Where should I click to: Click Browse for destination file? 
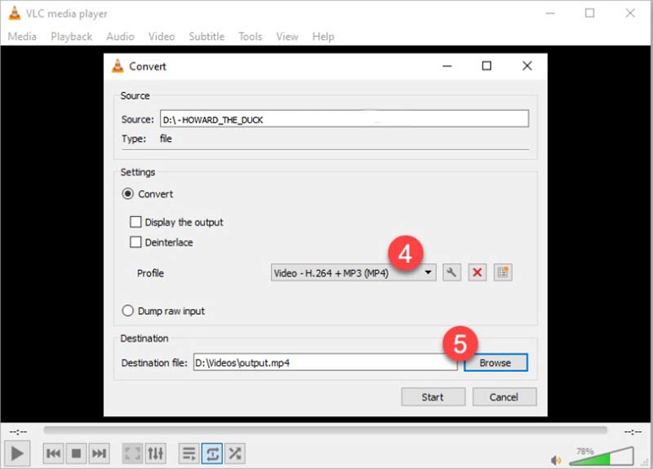click(495, 362)
